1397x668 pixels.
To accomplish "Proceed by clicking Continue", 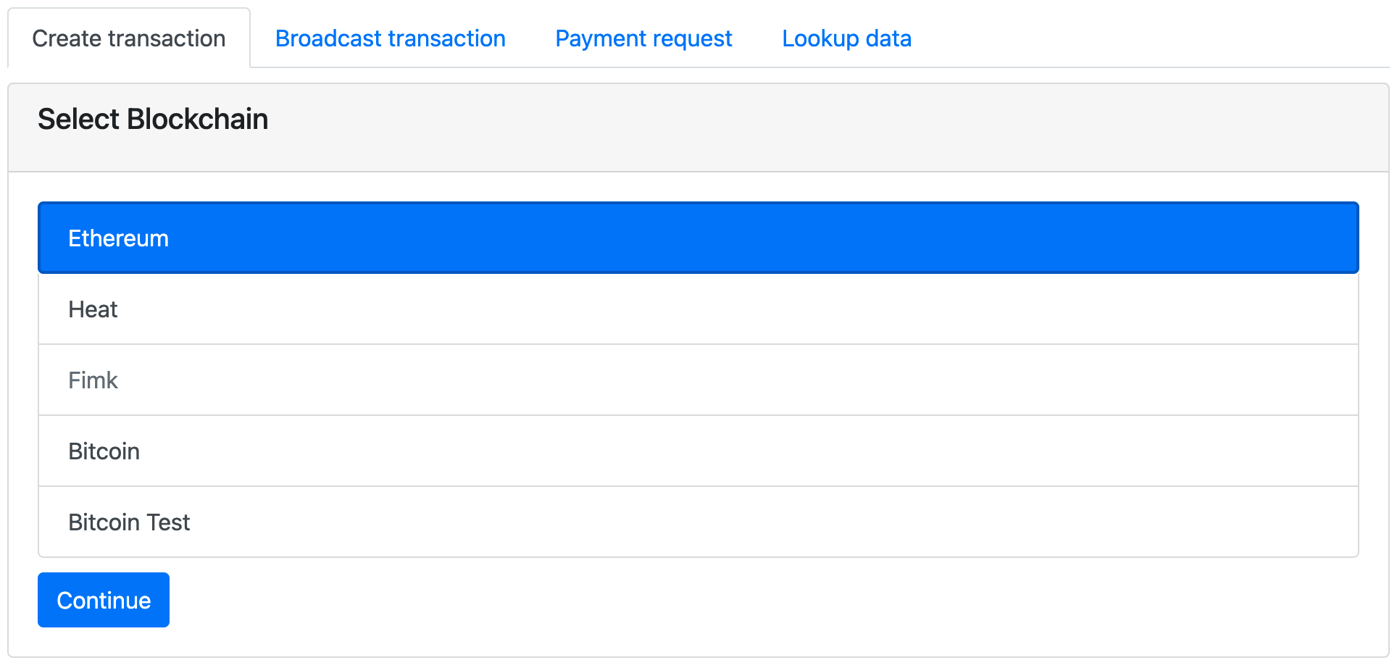I will pos(104,600).
